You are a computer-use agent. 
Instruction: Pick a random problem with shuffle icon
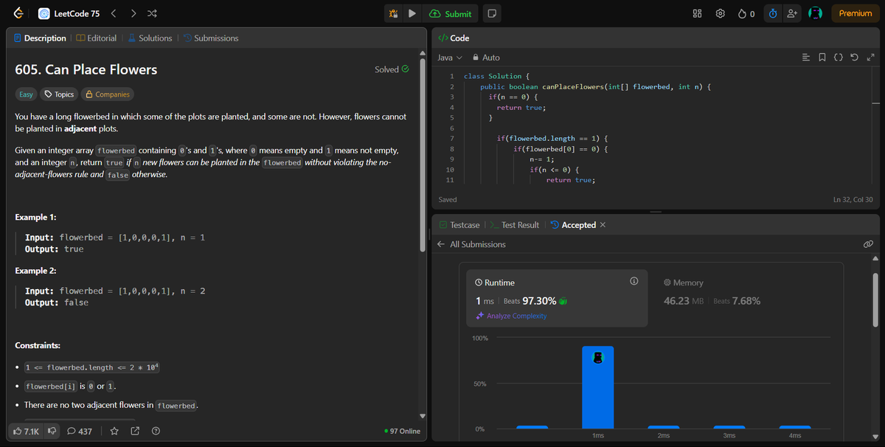click(x=152, y=13)
